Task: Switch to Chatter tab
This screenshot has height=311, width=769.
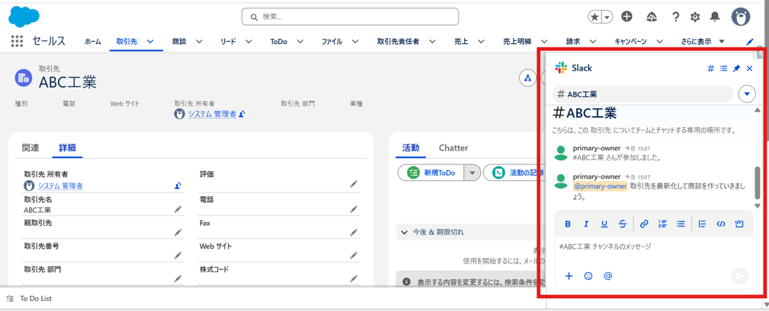Action: click(x=453, y=148)
